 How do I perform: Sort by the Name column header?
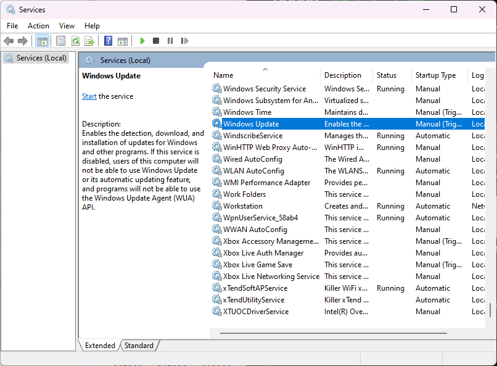coord(265,75)
